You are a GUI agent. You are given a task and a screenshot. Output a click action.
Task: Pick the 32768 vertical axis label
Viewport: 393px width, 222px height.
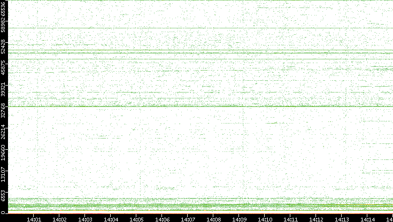tap(3, 111)
